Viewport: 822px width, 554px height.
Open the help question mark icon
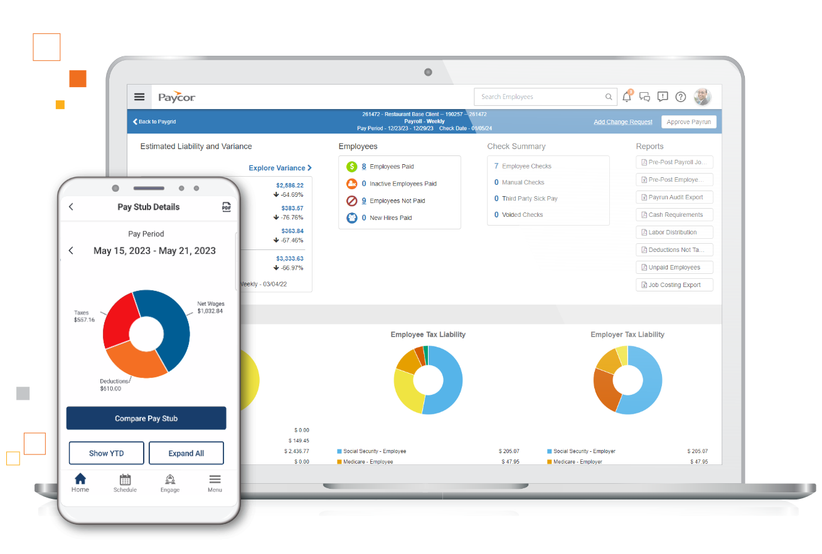681,97
